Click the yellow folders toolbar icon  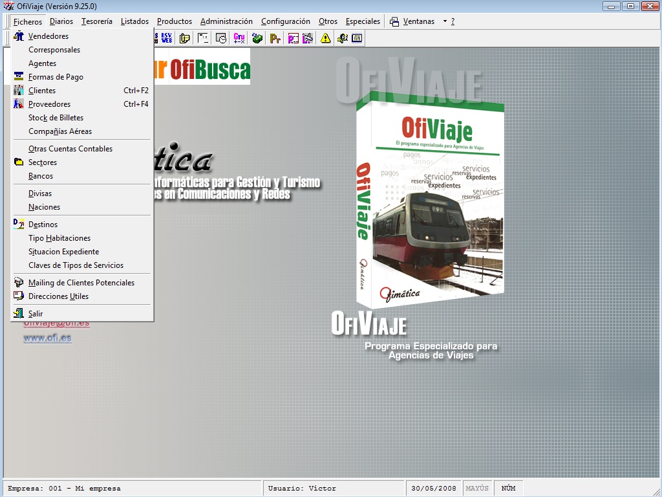pos(185,38)
